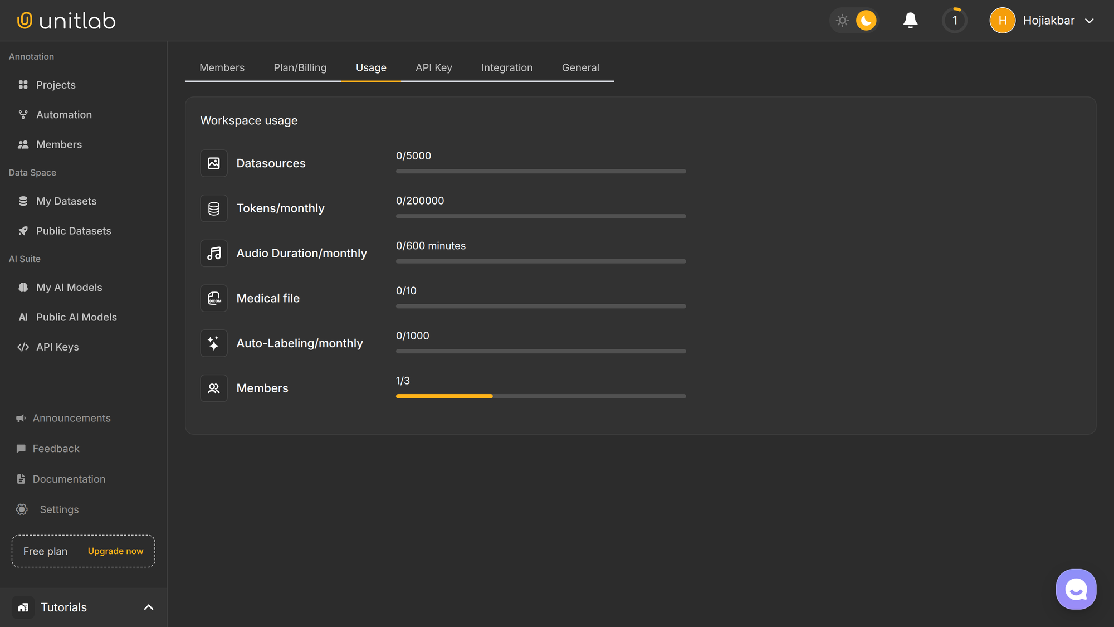Select Public AI Models in AI Suite
Screen dimensions: 1114x627
(76, 317)
